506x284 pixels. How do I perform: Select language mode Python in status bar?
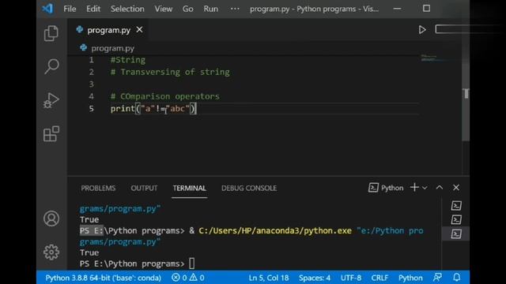point(410,278)
